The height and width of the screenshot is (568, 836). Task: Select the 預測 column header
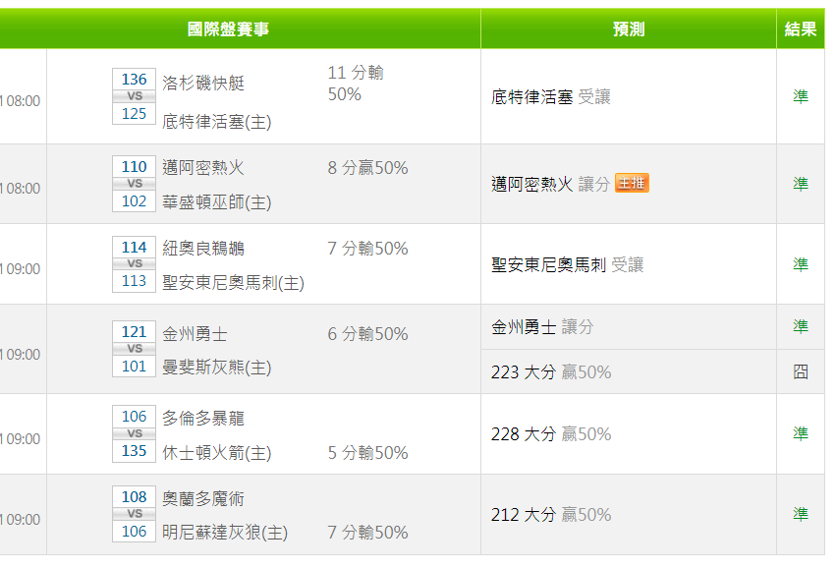[628, 29]
